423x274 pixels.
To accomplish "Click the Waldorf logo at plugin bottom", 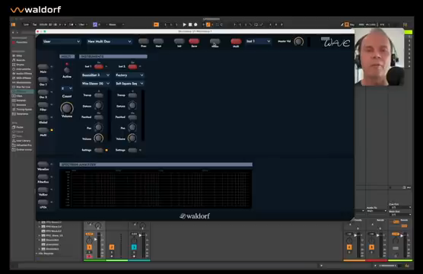I will 195,215.
